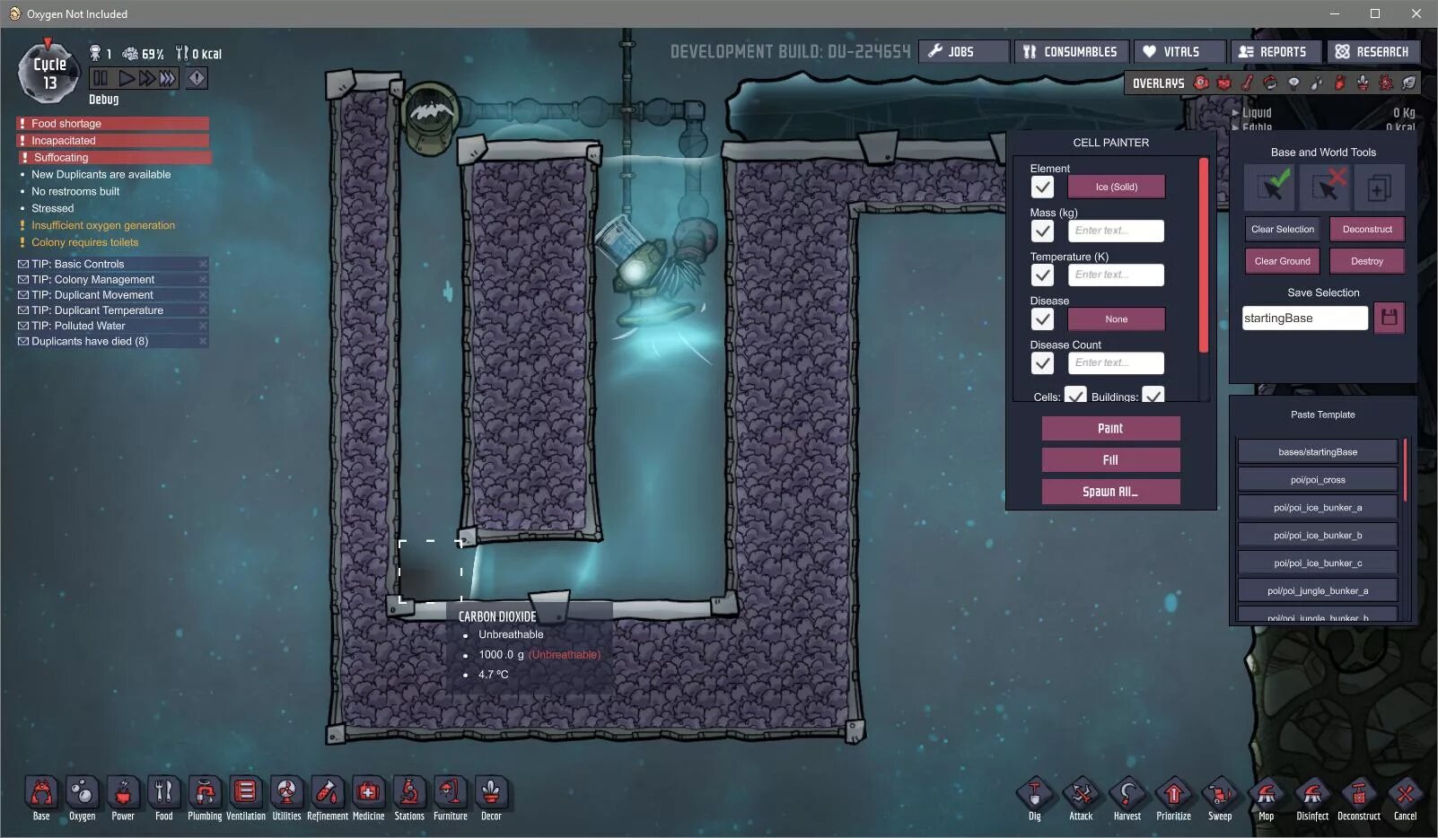Set game to double fast-forward speed
1438x838 pixels.
[146, 78]
